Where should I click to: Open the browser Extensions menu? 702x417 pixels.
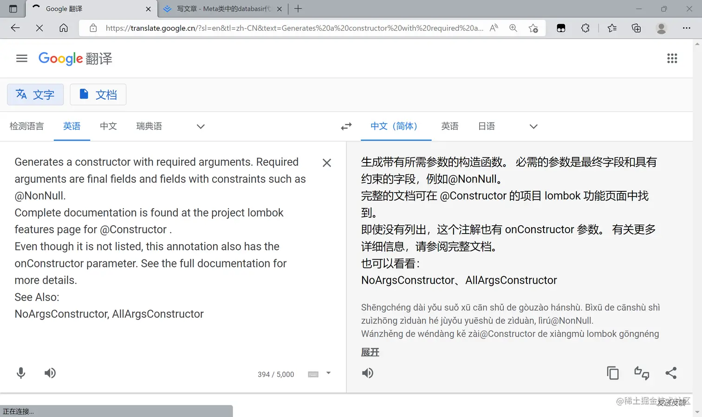(x=585, y=28)
